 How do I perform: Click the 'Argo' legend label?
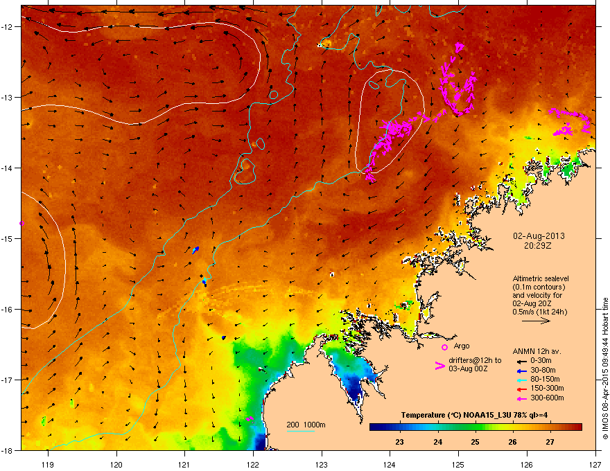(462, 346)
